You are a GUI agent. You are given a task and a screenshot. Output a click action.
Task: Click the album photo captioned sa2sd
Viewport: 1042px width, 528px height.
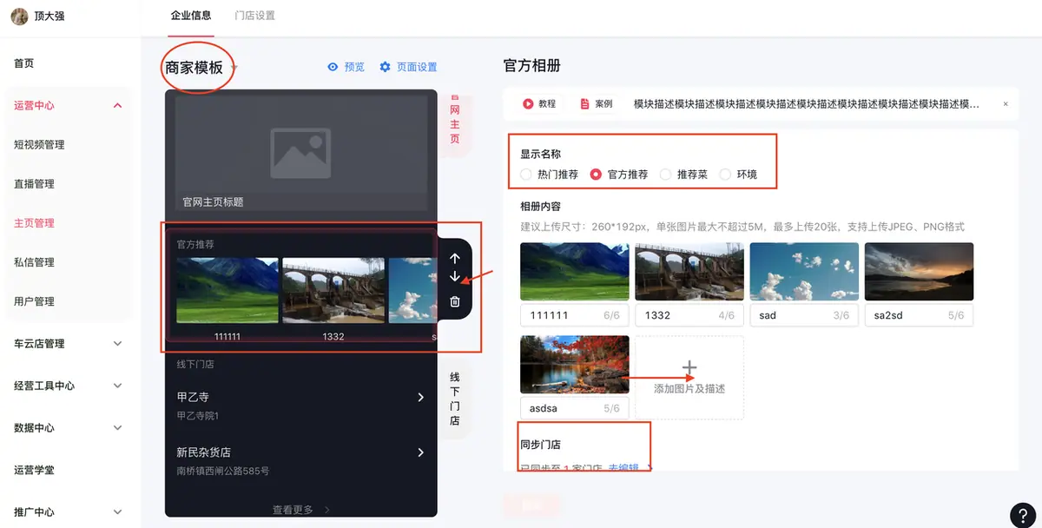919,271
